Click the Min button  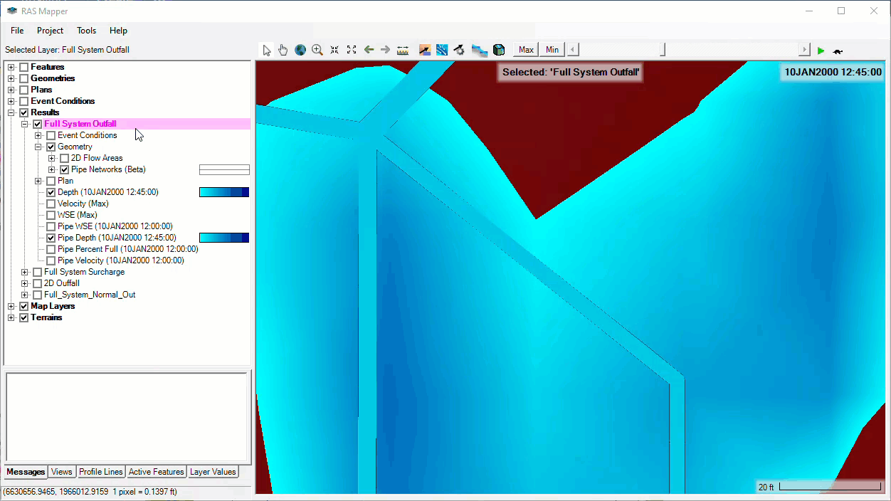(552, 50)
